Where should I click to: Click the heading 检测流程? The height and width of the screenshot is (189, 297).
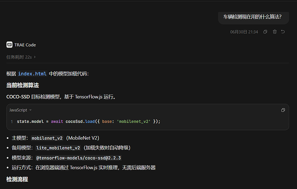point(17,180)
